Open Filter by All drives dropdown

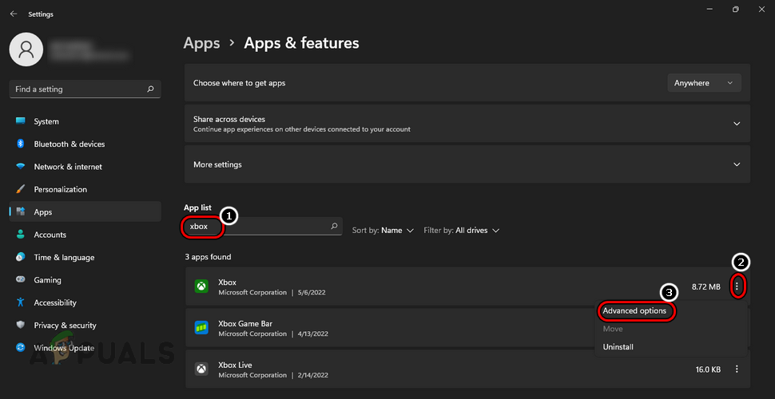click(x=461, y=231)
